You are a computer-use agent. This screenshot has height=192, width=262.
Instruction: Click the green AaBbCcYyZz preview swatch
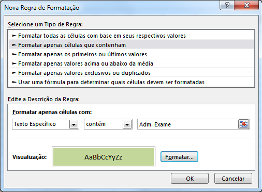click(x=104, y=157)
